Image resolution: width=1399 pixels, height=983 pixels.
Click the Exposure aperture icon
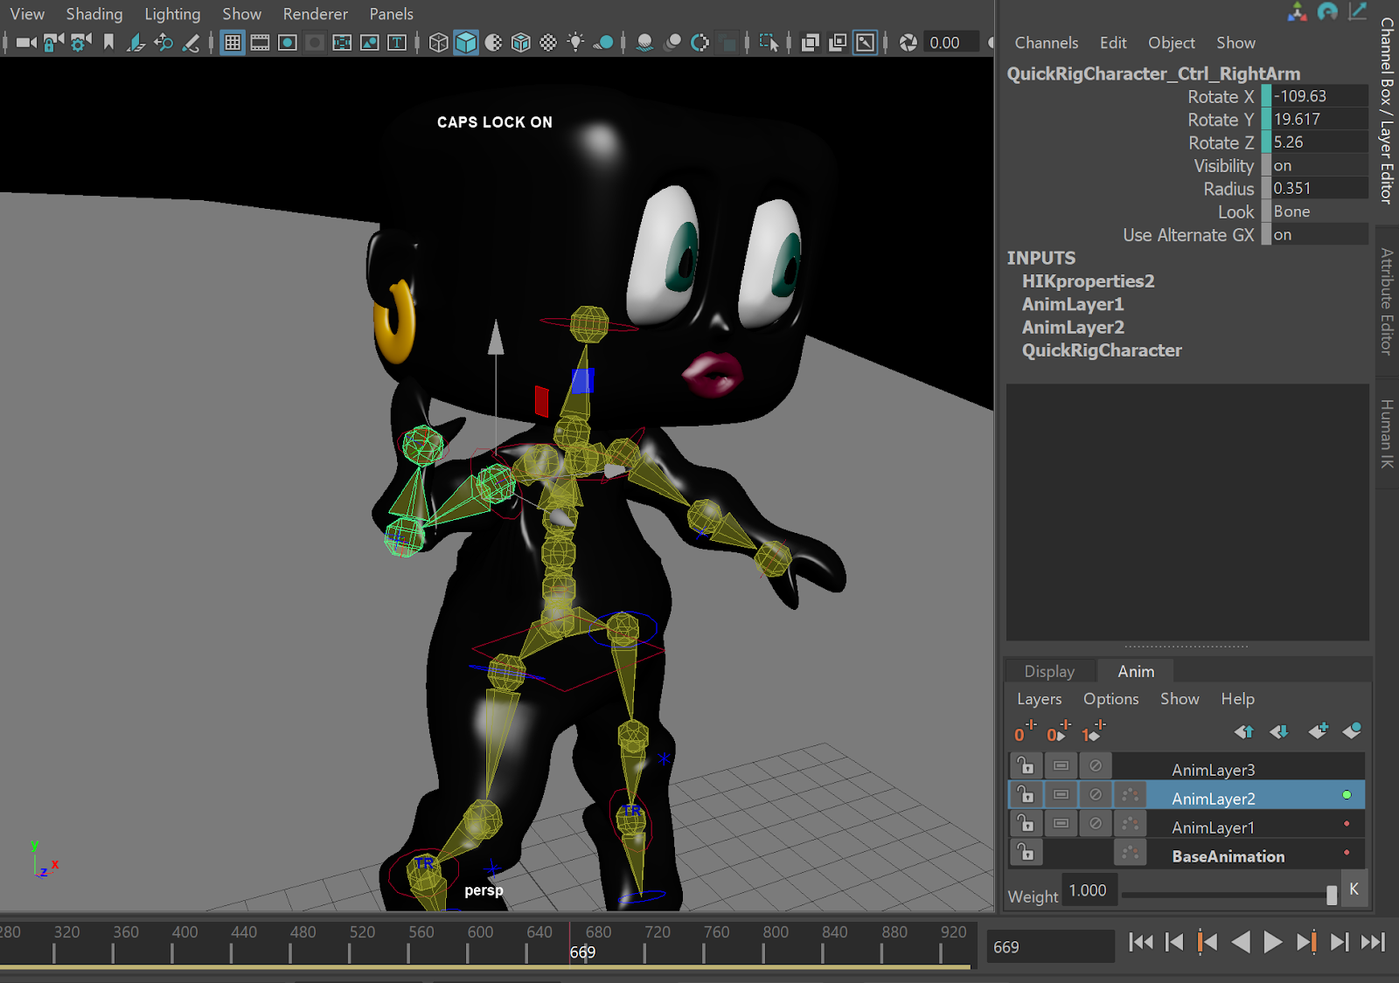[x=908, y=42]
